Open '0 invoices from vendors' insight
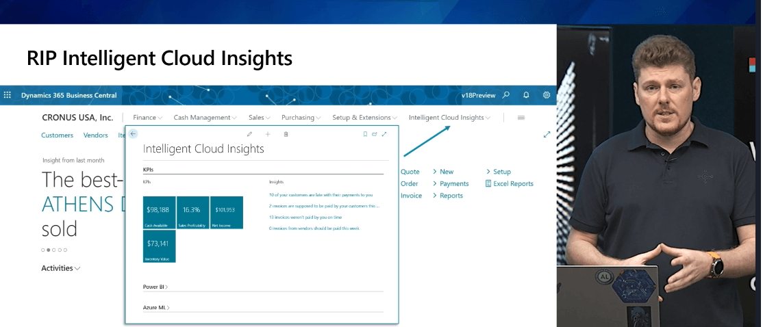Viewport: 763px width, 327px height. click(314, 228)
